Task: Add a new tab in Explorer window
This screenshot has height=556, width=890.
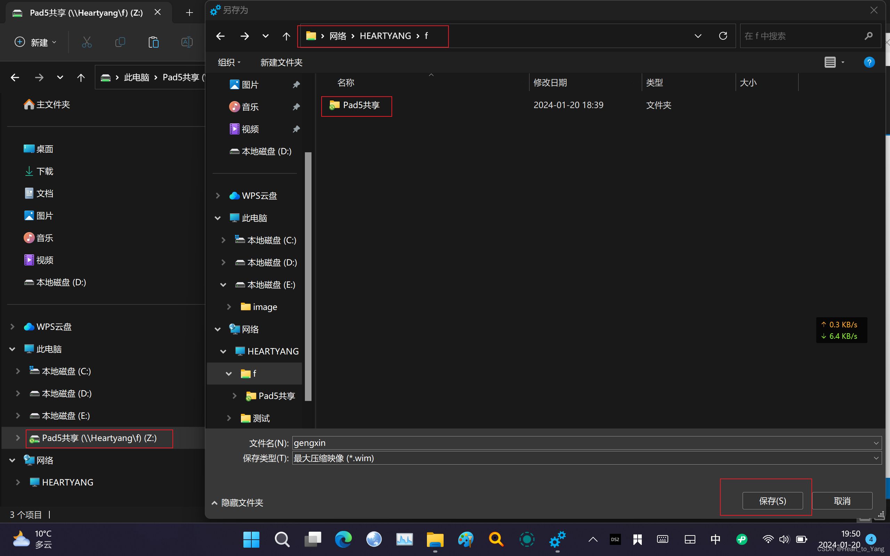Action: tap(189, 13)
